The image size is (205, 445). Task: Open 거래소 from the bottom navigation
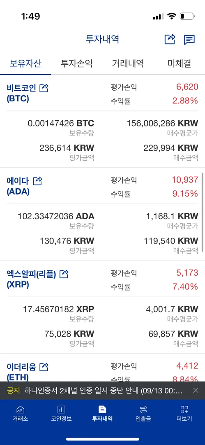coord(21,414)
